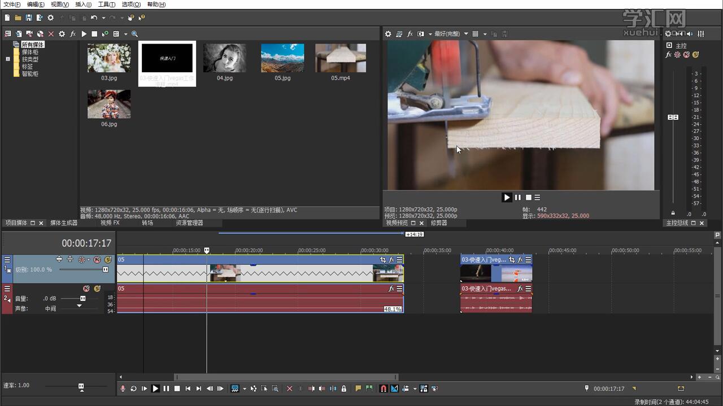Screen dimensions: 723x406
Task: Open a project with the folder icon
Action: 18,18
